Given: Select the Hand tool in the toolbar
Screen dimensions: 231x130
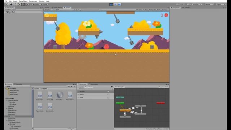Looking at the screenshot, I should [x=7, y=4].
